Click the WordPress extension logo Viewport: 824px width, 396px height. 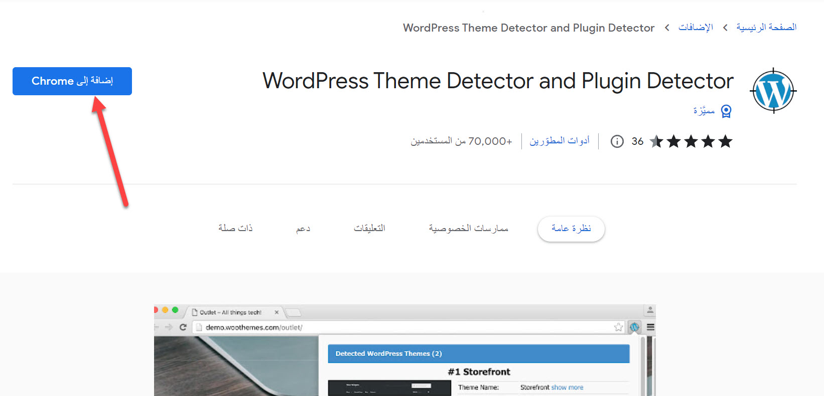click(x=773, y=91)
